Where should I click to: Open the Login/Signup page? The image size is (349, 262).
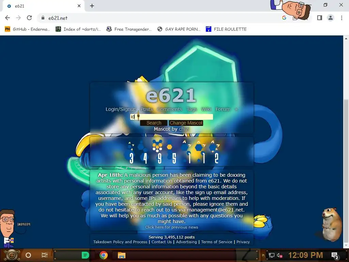coord(121,109)
